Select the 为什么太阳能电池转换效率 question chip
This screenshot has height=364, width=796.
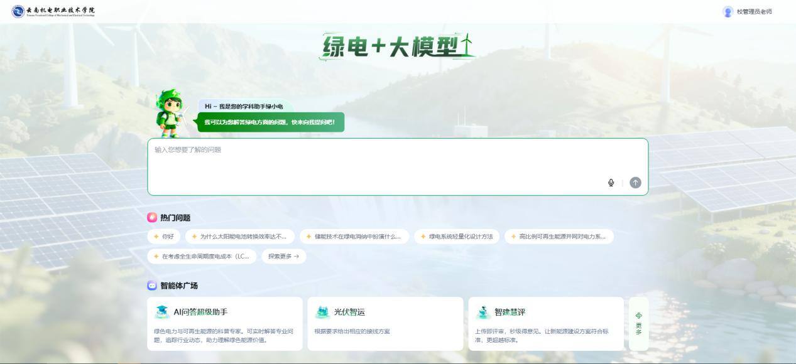pyautogui.click(x=239, y=237)
